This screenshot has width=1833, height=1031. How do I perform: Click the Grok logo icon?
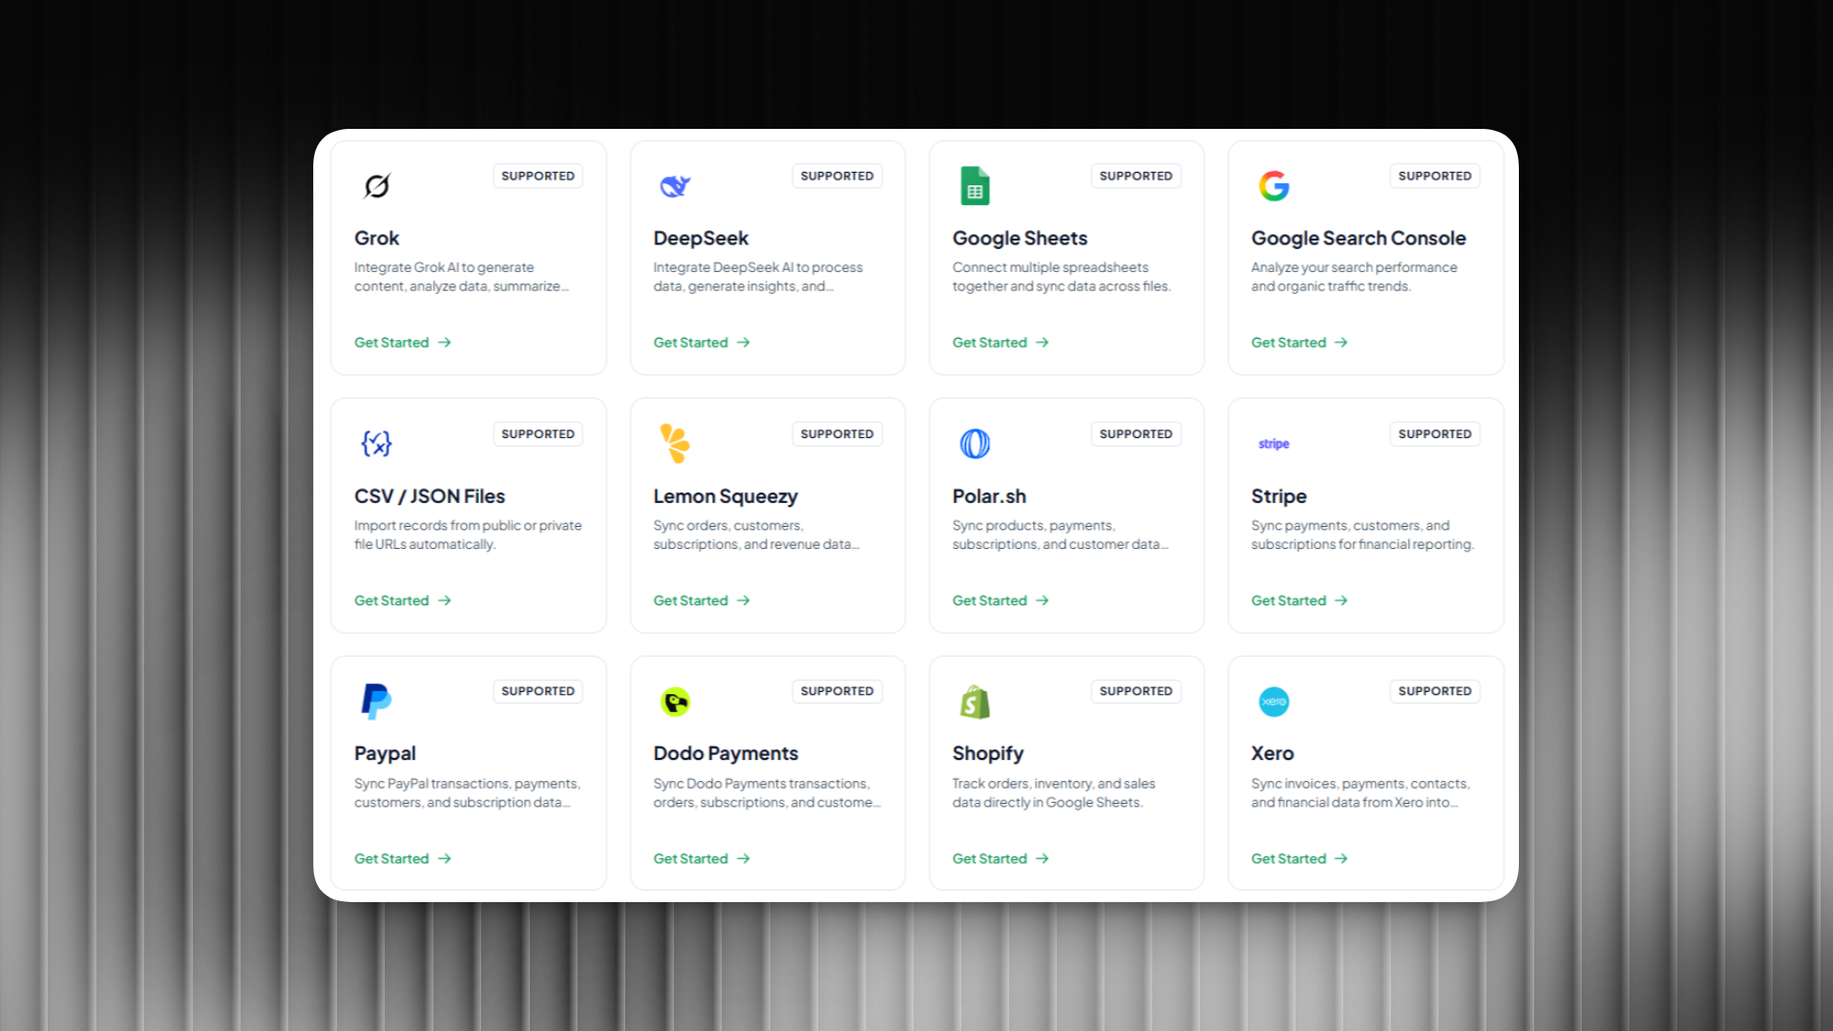[377, 185]
